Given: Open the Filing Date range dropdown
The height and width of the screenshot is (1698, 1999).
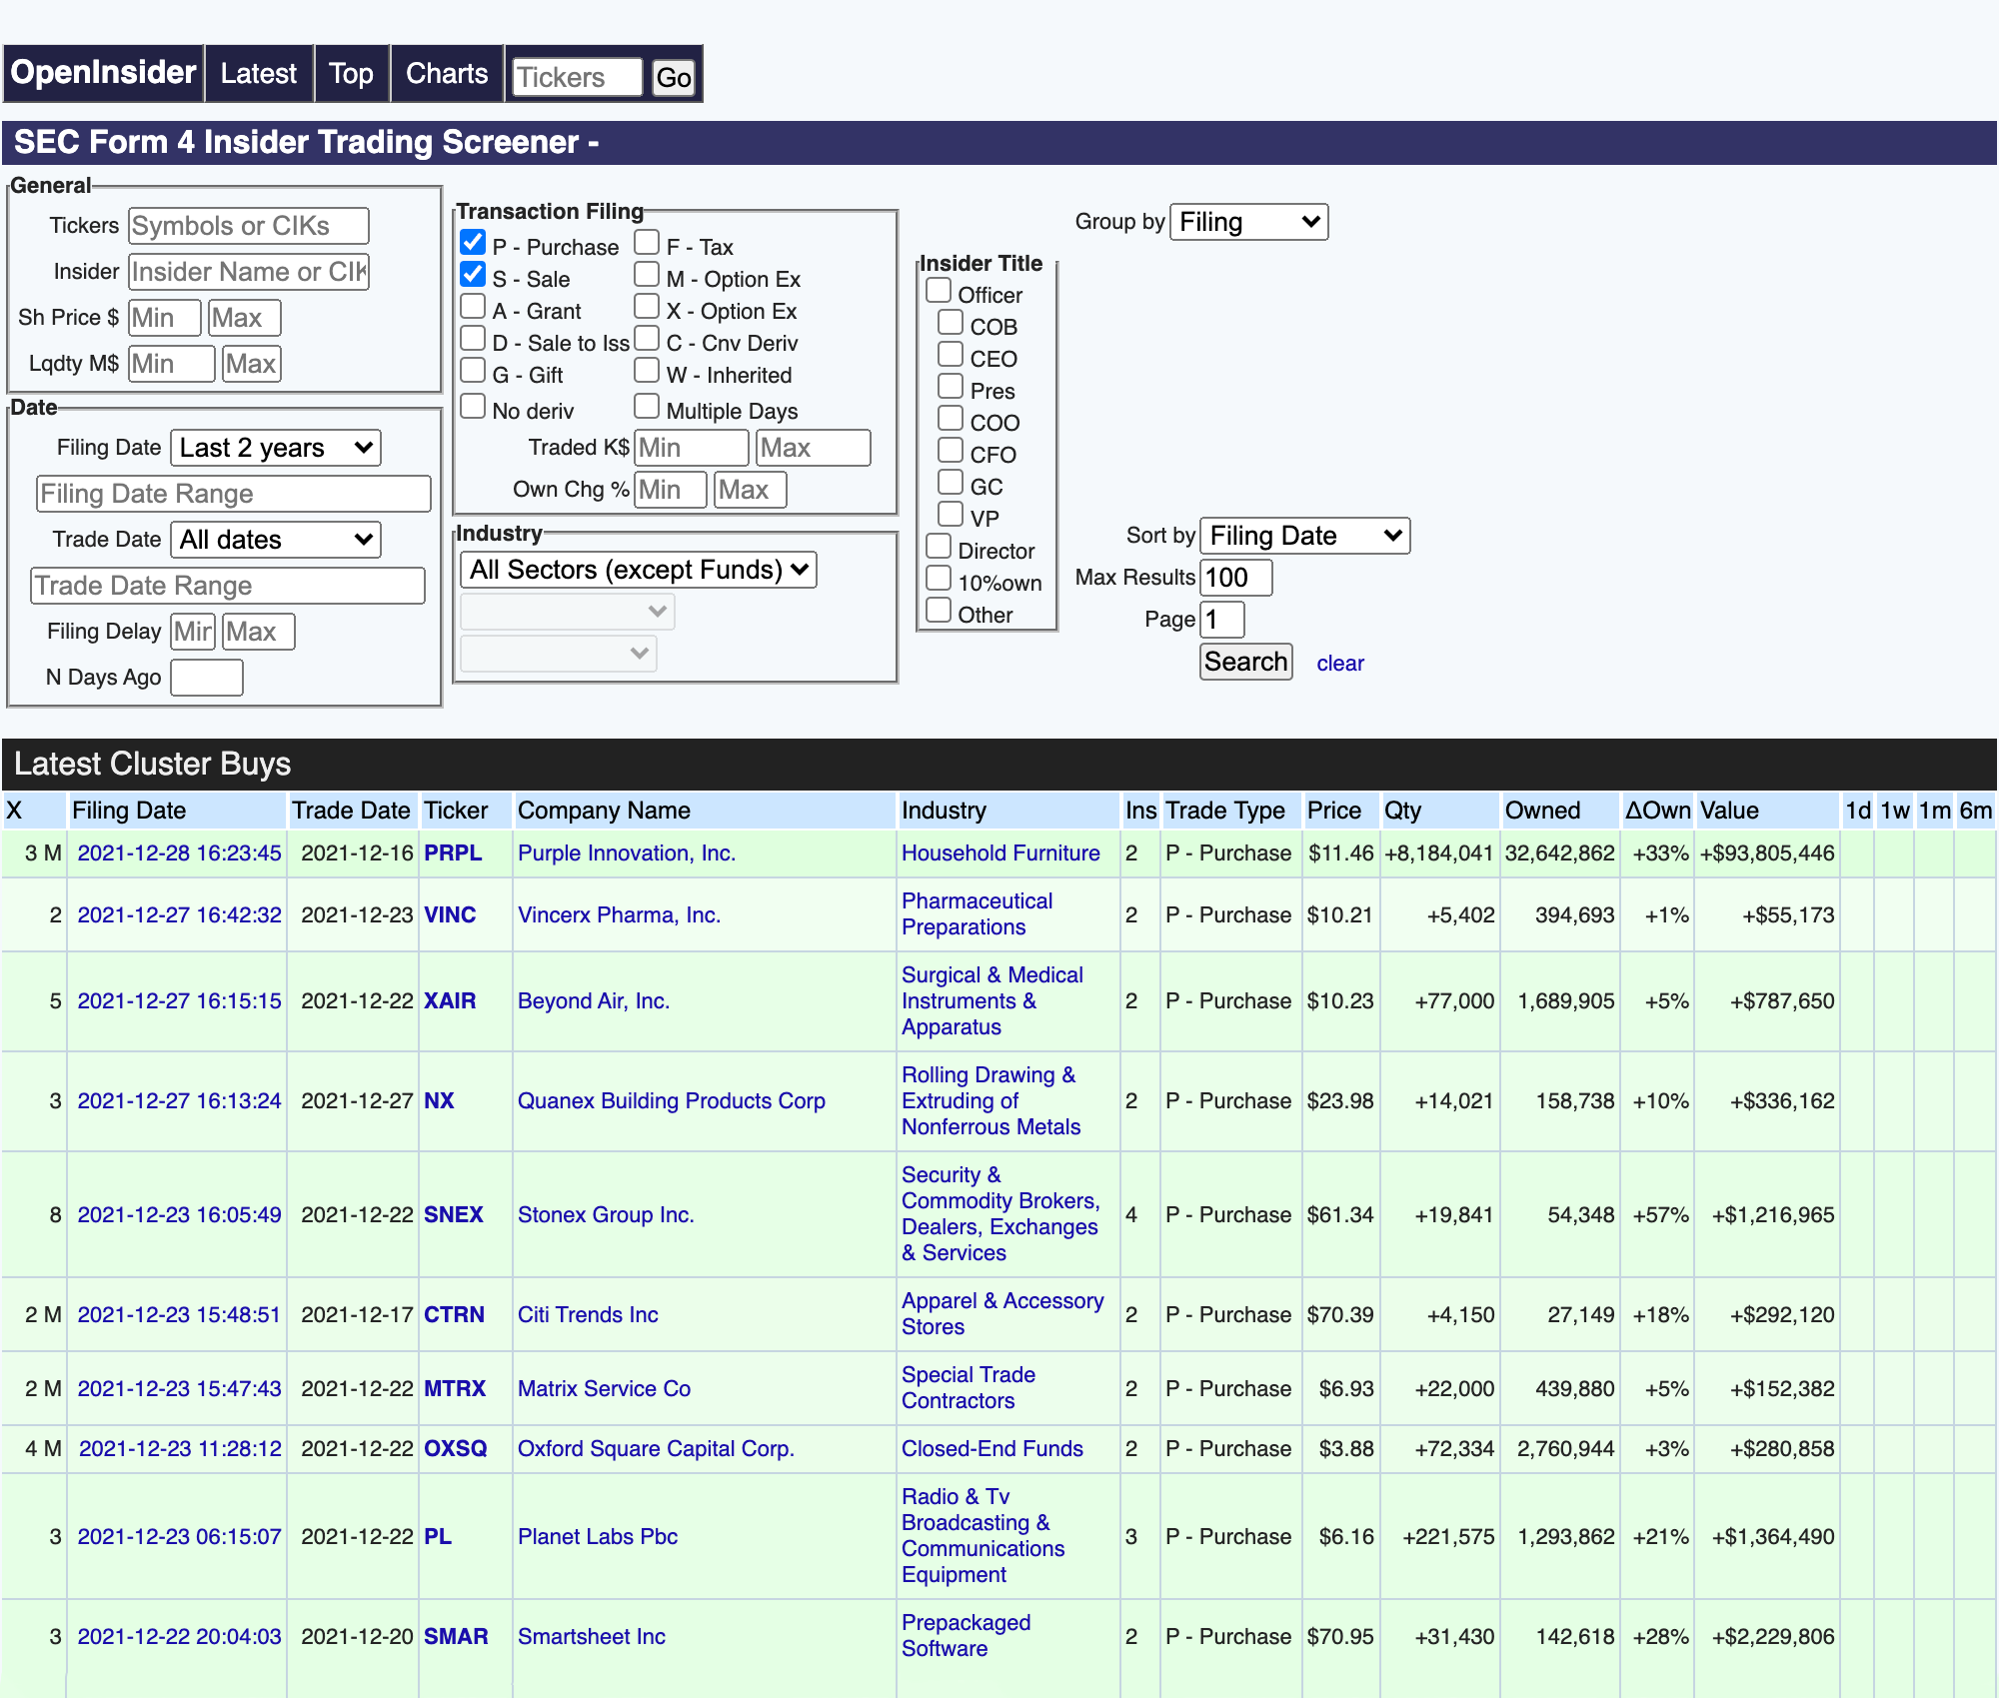Looking at the screenshot, I should pyautogui.click(x=276, y=448).
